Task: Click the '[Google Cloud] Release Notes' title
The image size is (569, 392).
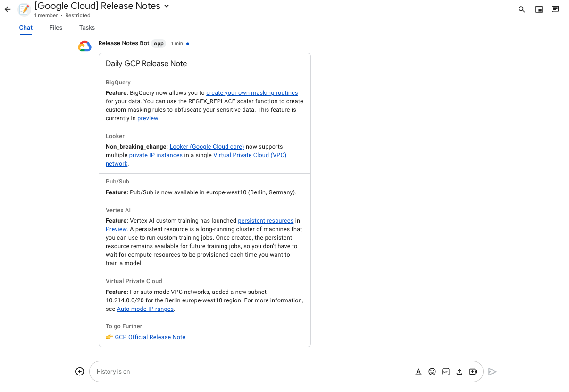Action: pyautogui.click(x=97, y=6)
